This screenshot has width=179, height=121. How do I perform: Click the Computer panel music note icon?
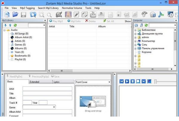click(x=141, y=25)
